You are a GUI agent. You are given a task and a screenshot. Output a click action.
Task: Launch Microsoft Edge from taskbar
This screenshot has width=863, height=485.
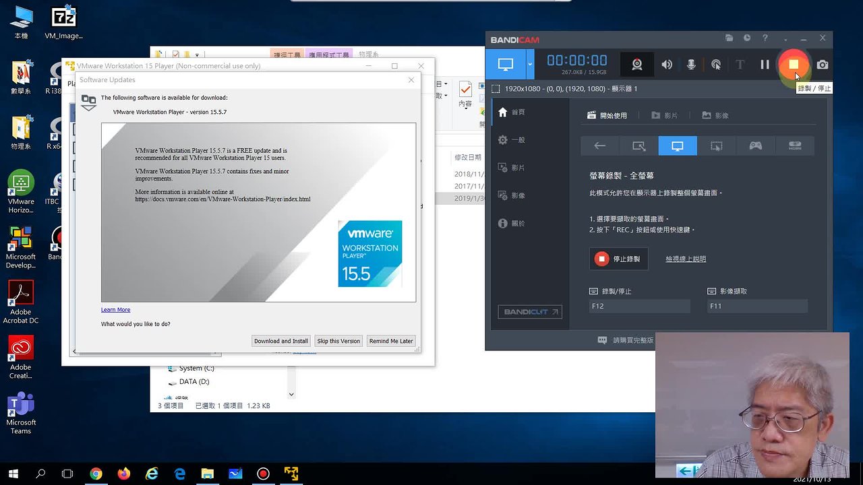click(x=179, y=474)
